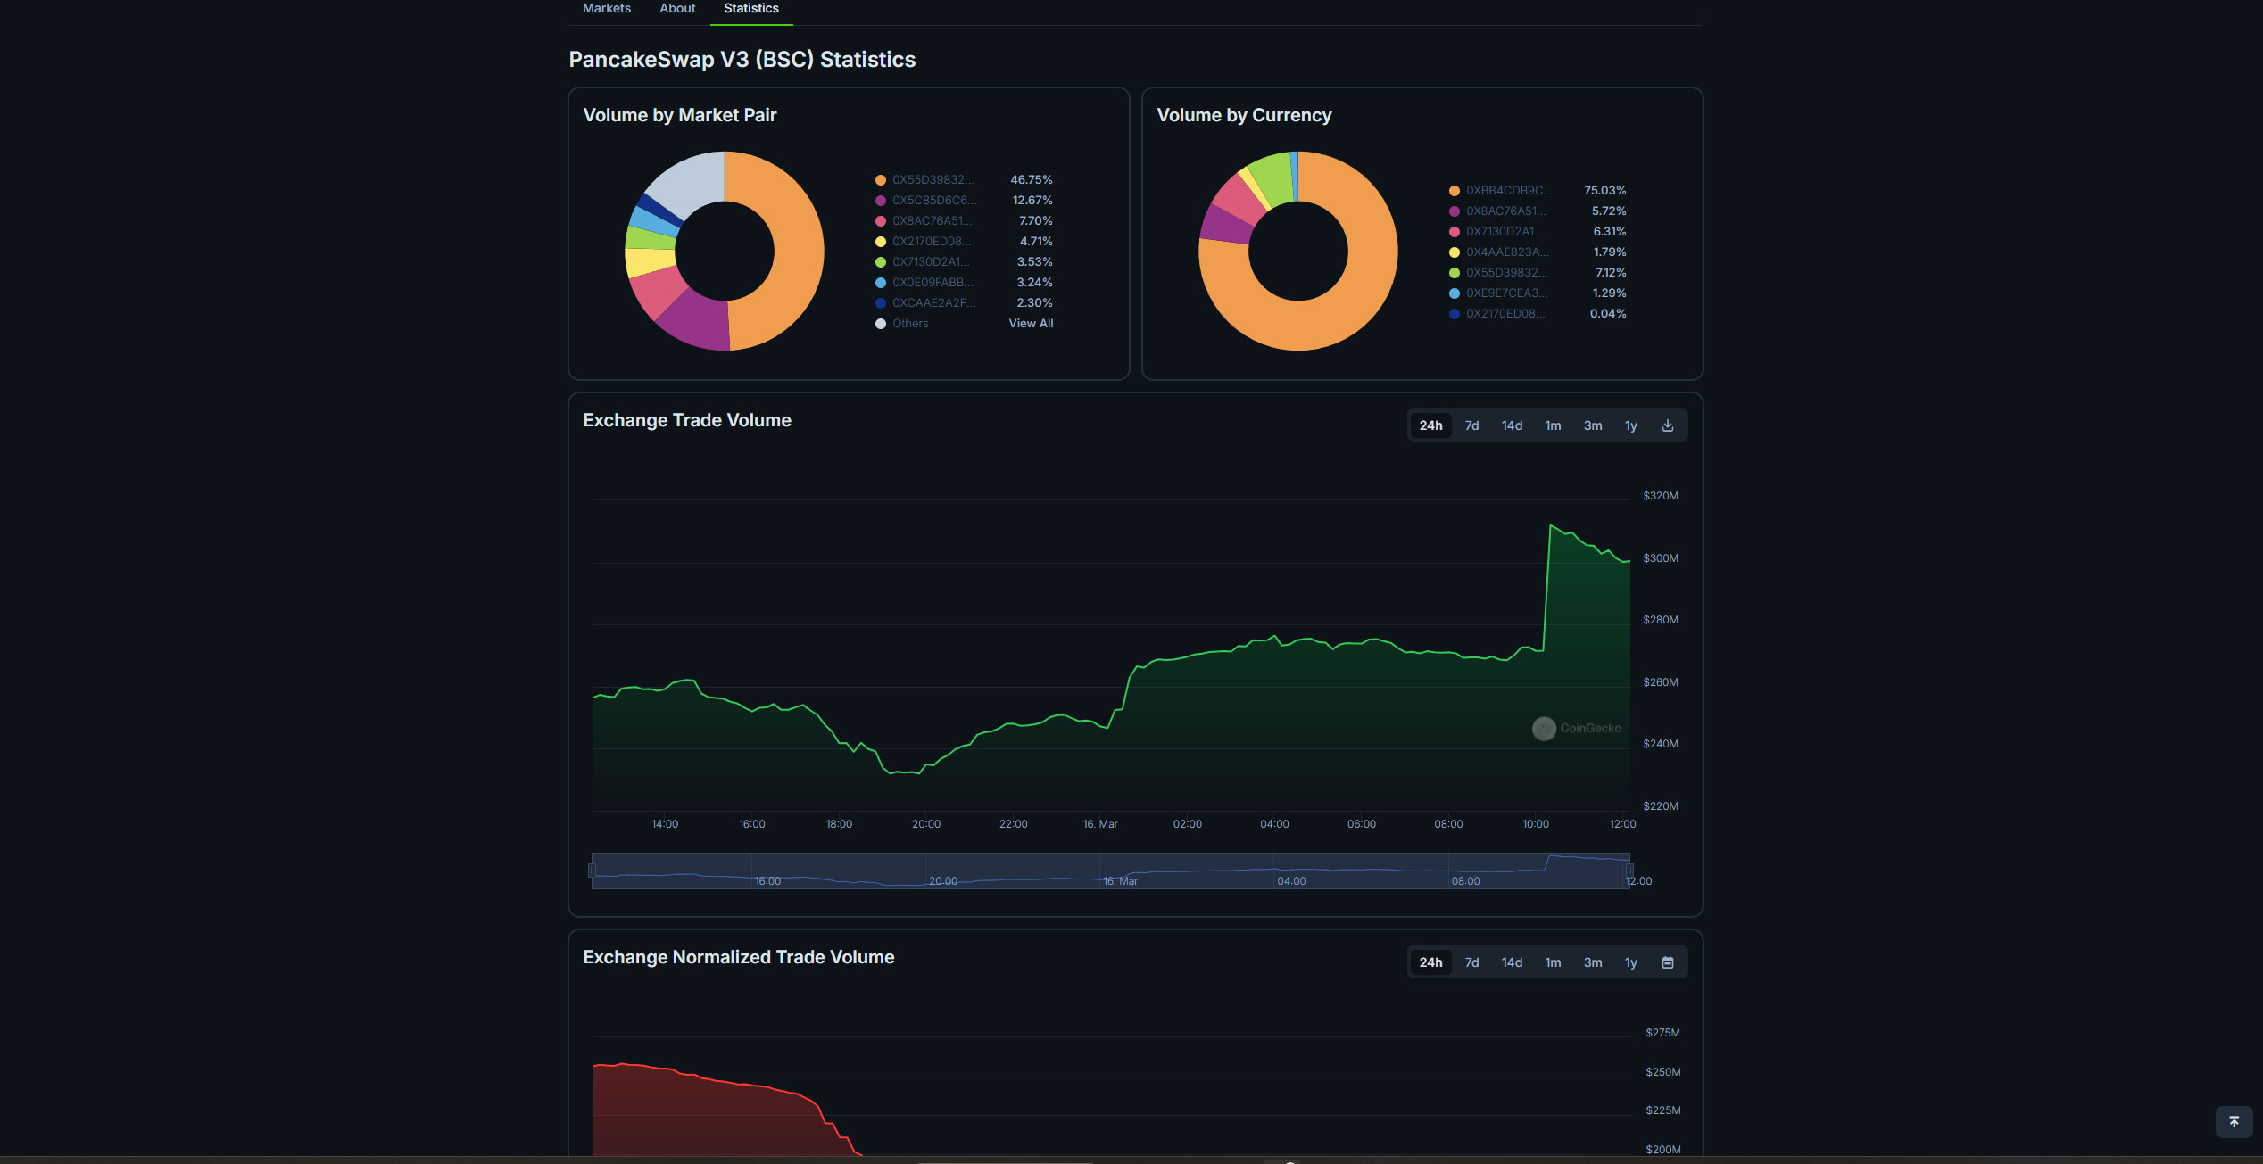Toggle 0X55D39832 orange legend dot in Market Pair
Viewport: 2263px width, 1164px height.
point(881,180)
